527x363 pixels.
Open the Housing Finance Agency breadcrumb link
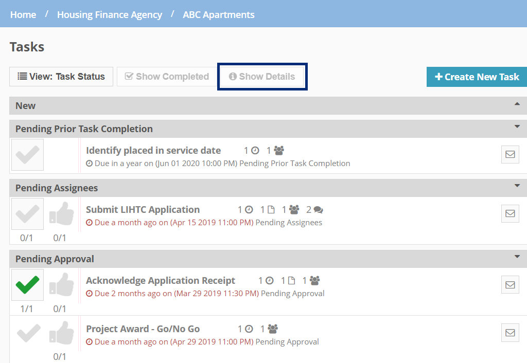pyautogui.click(x=109, y=14)
